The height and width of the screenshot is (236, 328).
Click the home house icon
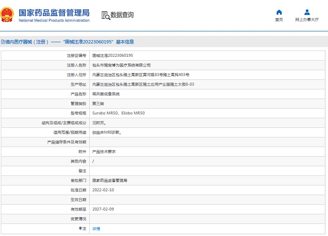pyautogui.click(x=279, y=13)
